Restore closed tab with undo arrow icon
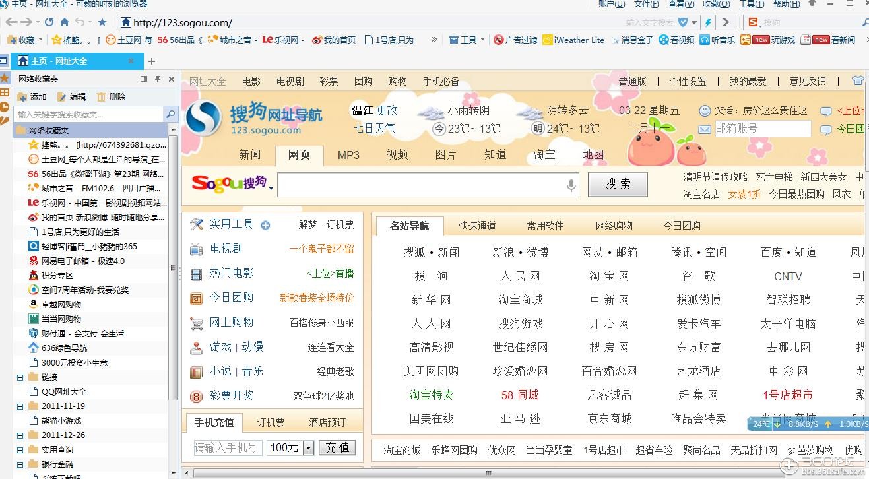The image size is (869, 479). 80,22
